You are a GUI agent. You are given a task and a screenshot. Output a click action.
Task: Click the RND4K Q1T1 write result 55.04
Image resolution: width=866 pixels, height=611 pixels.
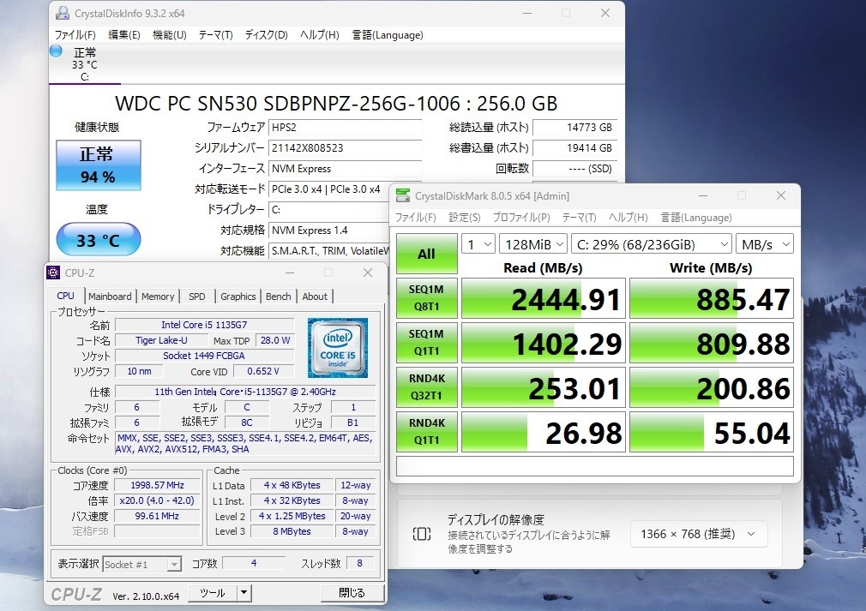point(712,432)
